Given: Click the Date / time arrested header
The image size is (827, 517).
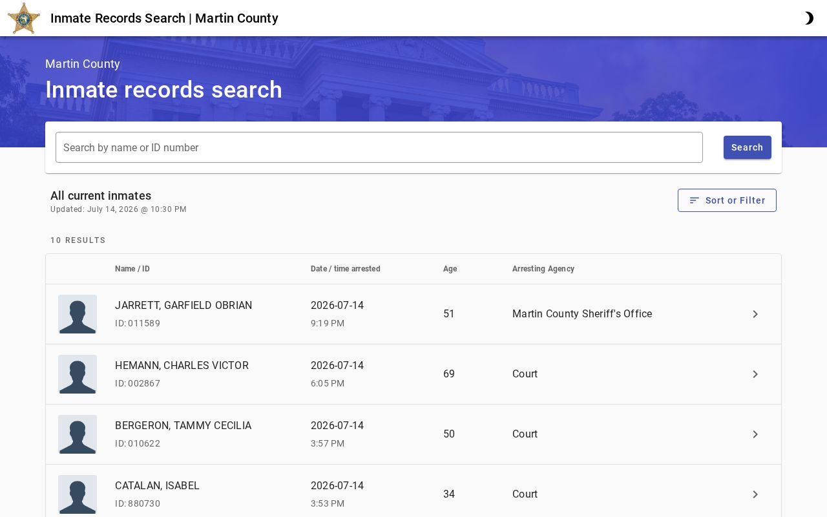Looking at the screenshot, I should [346, 269].
